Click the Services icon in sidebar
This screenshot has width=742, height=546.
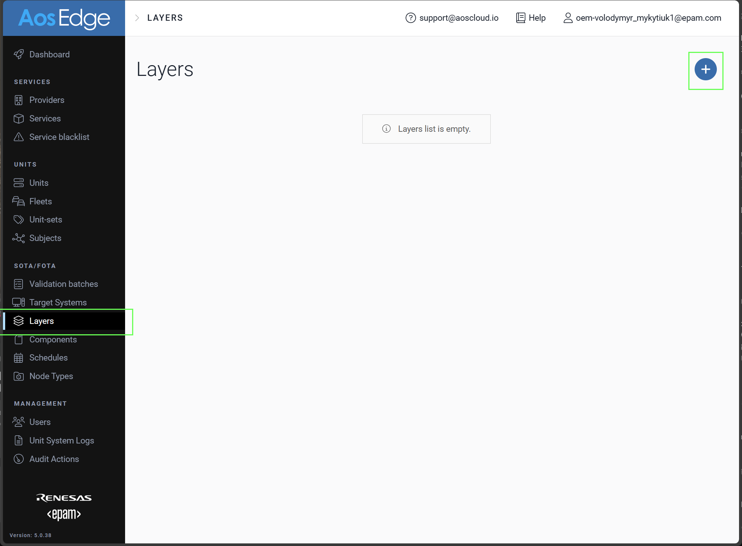[x=19, y=118]
